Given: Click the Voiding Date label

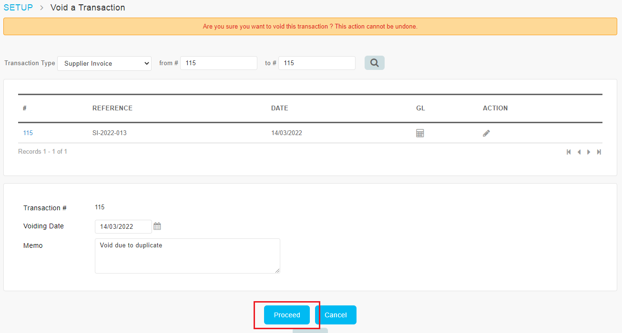Looking at the screenshot, I should (43, 226).
